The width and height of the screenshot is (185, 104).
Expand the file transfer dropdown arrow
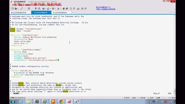[x=50, y=9]
